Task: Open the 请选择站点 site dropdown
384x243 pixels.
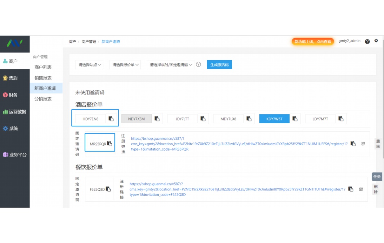Action: 89,64
